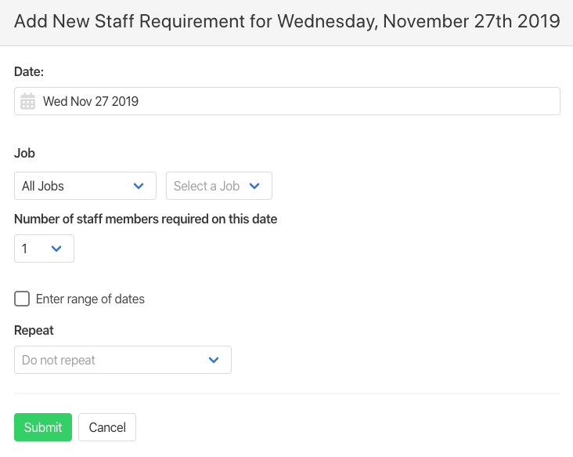Screen dimensions: 573x457
Task: Click the 'Number of staff members required' label
Action: pyautogui.click(x=146, y=219)
